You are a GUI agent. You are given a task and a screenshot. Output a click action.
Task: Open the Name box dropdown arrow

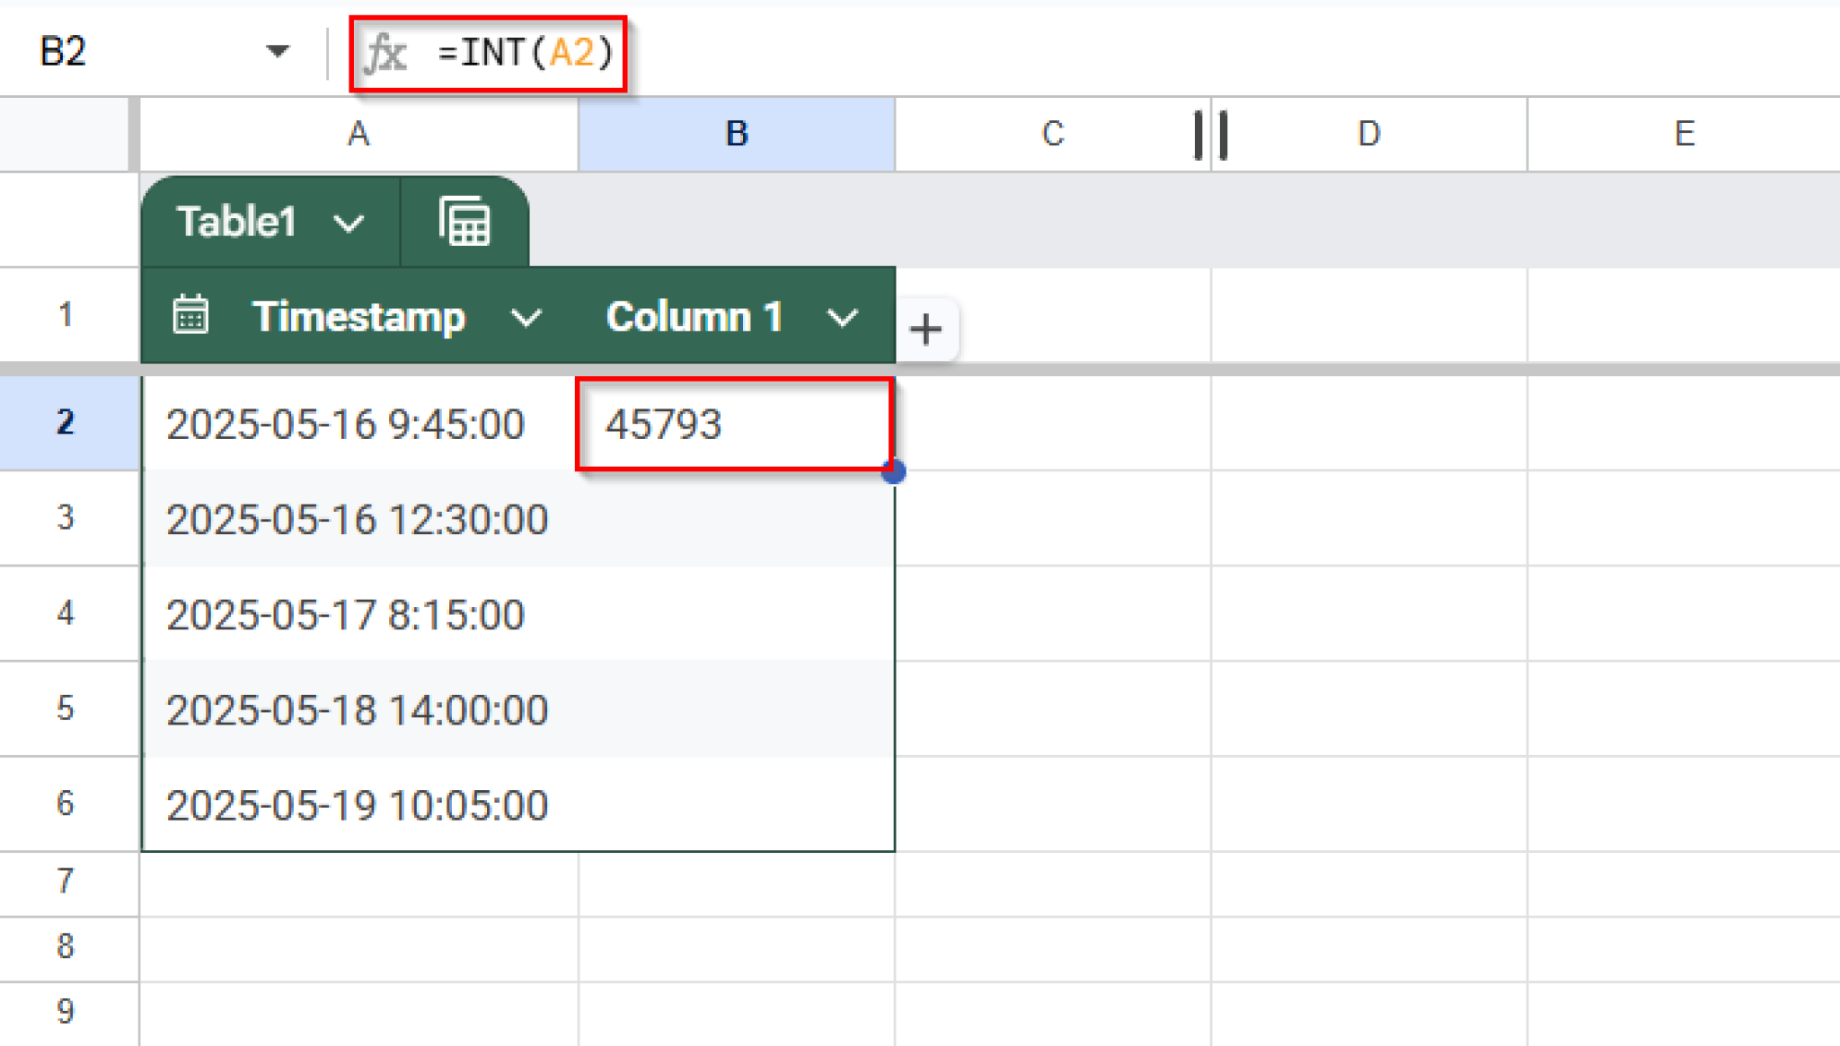click(x=279, y=53)
